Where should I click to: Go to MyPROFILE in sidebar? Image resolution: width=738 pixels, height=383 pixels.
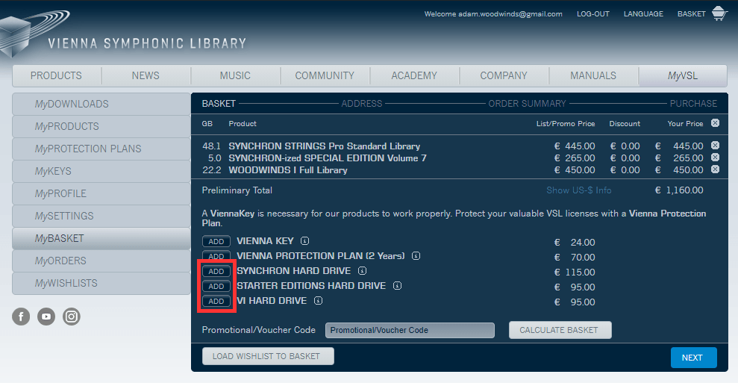[x=101, y=193]
